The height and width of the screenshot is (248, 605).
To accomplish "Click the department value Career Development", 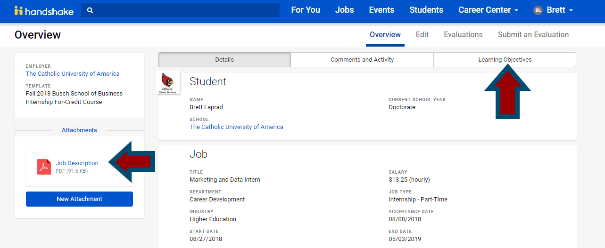I will 217,200.
